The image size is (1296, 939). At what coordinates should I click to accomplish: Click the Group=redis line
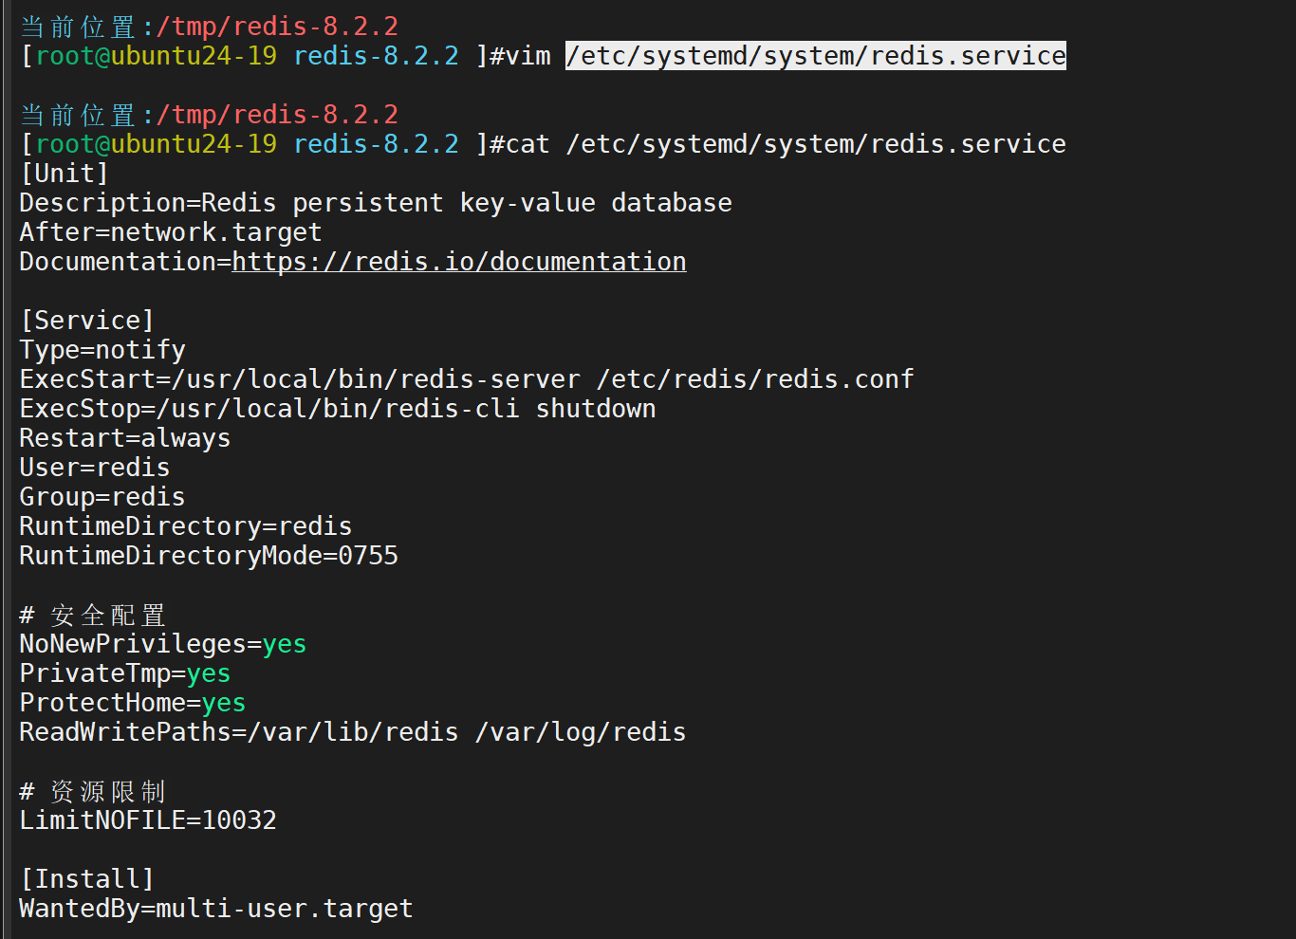point(102,497)
